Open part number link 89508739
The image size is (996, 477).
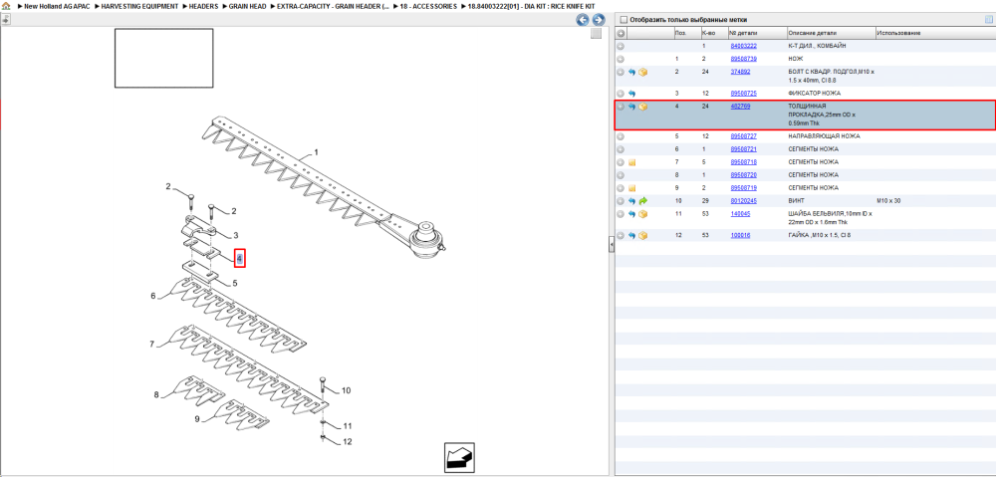click(x=743, y=59)
